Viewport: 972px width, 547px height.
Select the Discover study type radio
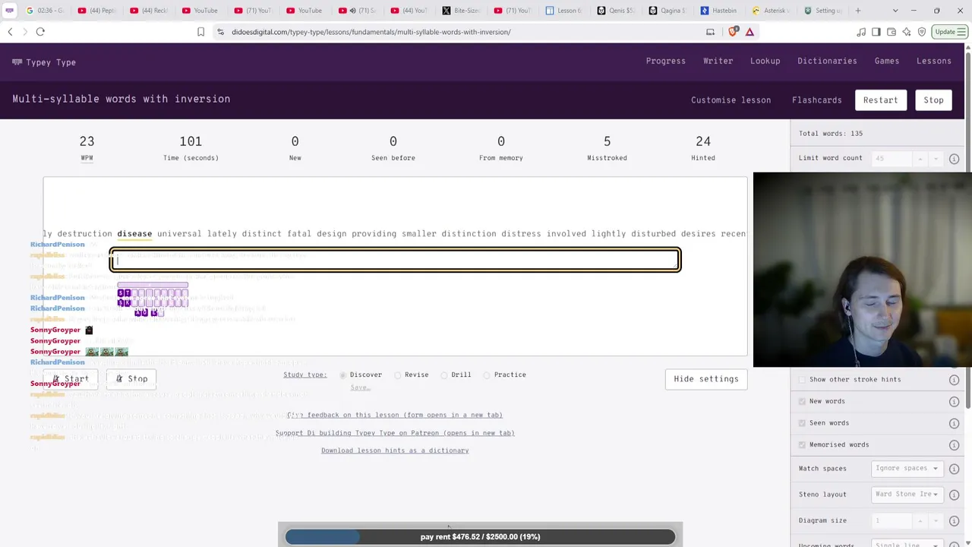(x=343, y=375)
